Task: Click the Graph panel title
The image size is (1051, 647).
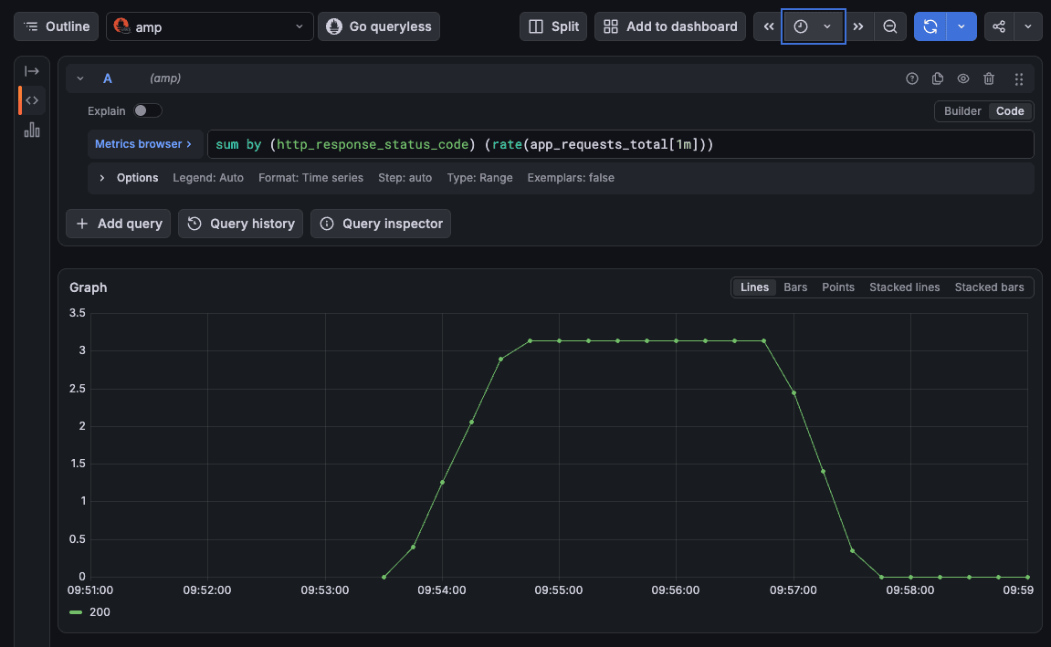Action: [89, 287]
